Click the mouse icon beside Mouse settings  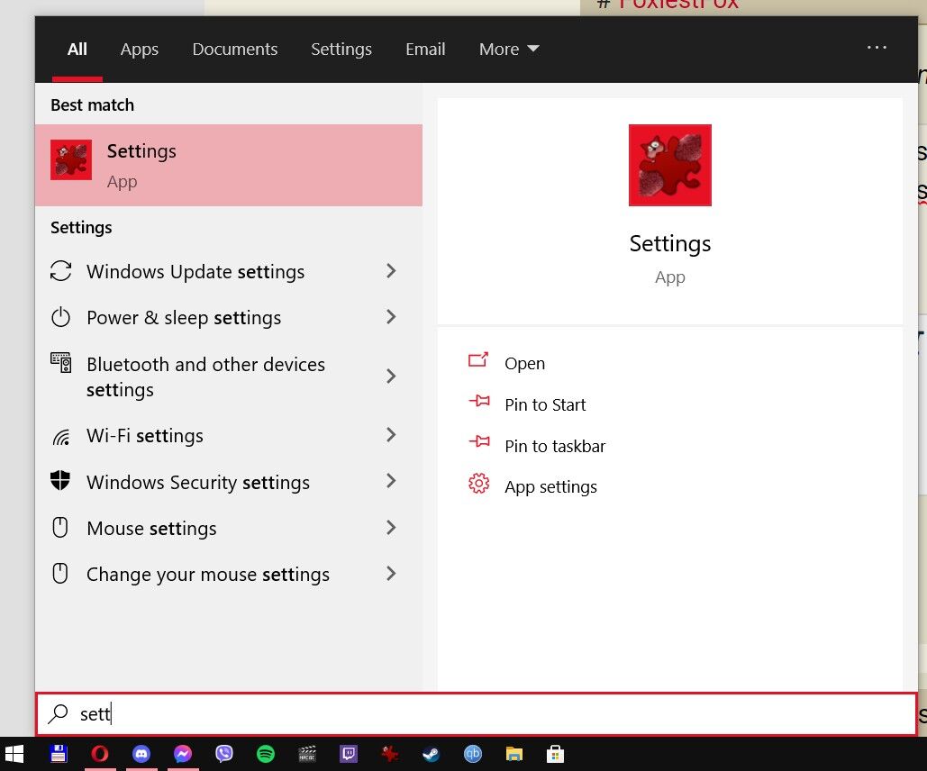click(60, 528)
